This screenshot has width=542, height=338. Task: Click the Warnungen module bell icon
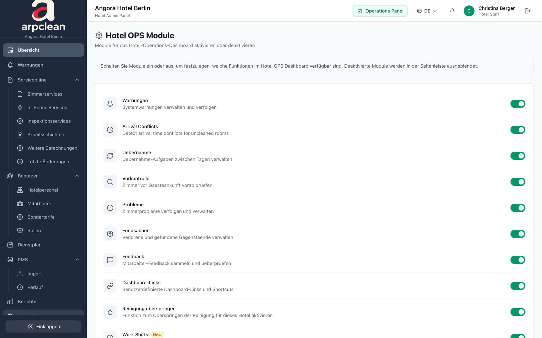110,104
